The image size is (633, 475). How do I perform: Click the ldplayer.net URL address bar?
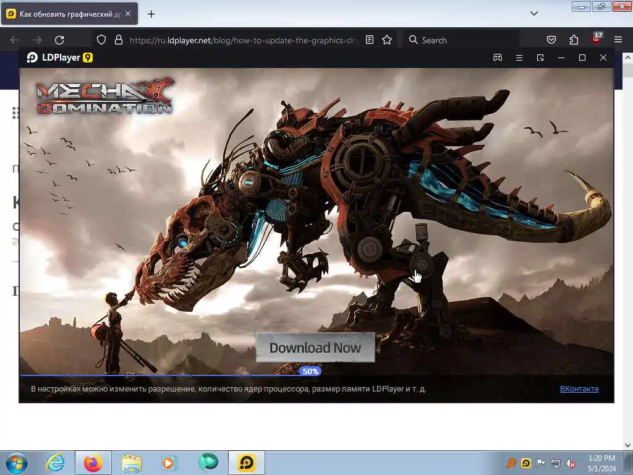[242, 40]
